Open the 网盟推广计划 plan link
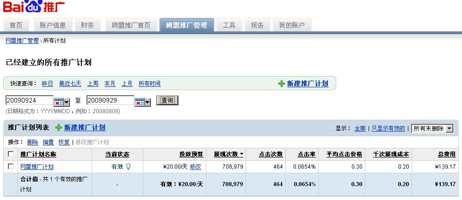 tap(37, 167)
